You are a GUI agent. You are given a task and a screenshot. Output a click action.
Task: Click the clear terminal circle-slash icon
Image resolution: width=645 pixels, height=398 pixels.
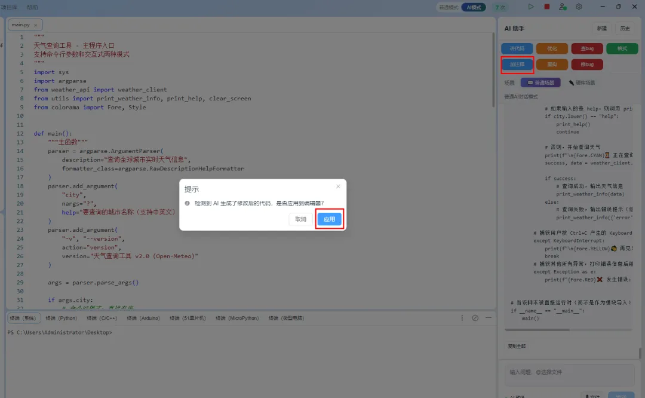475,318
